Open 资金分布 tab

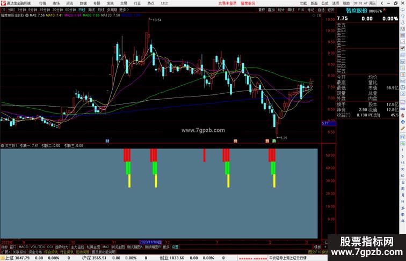pyautogui.click(x=35, y=252)
